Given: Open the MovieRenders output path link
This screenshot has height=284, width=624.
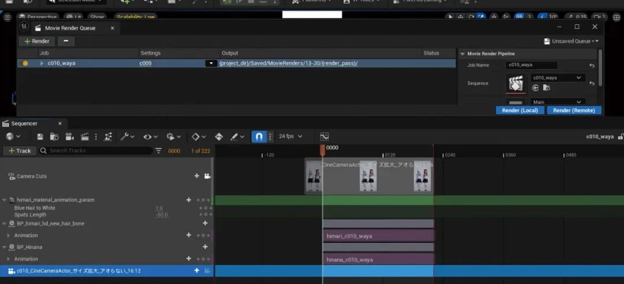Looking at the screenshot, I should pos(288,63).
